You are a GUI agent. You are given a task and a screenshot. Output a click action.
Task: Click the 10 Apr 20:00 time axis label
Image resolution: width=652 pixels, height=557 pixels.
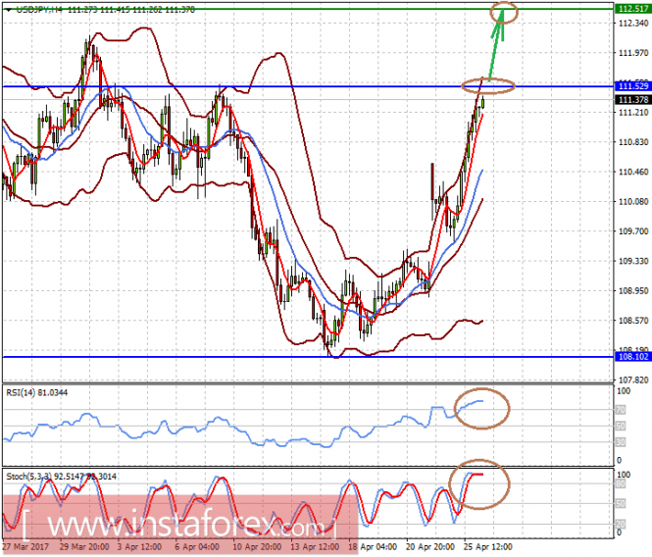point(257,546)
